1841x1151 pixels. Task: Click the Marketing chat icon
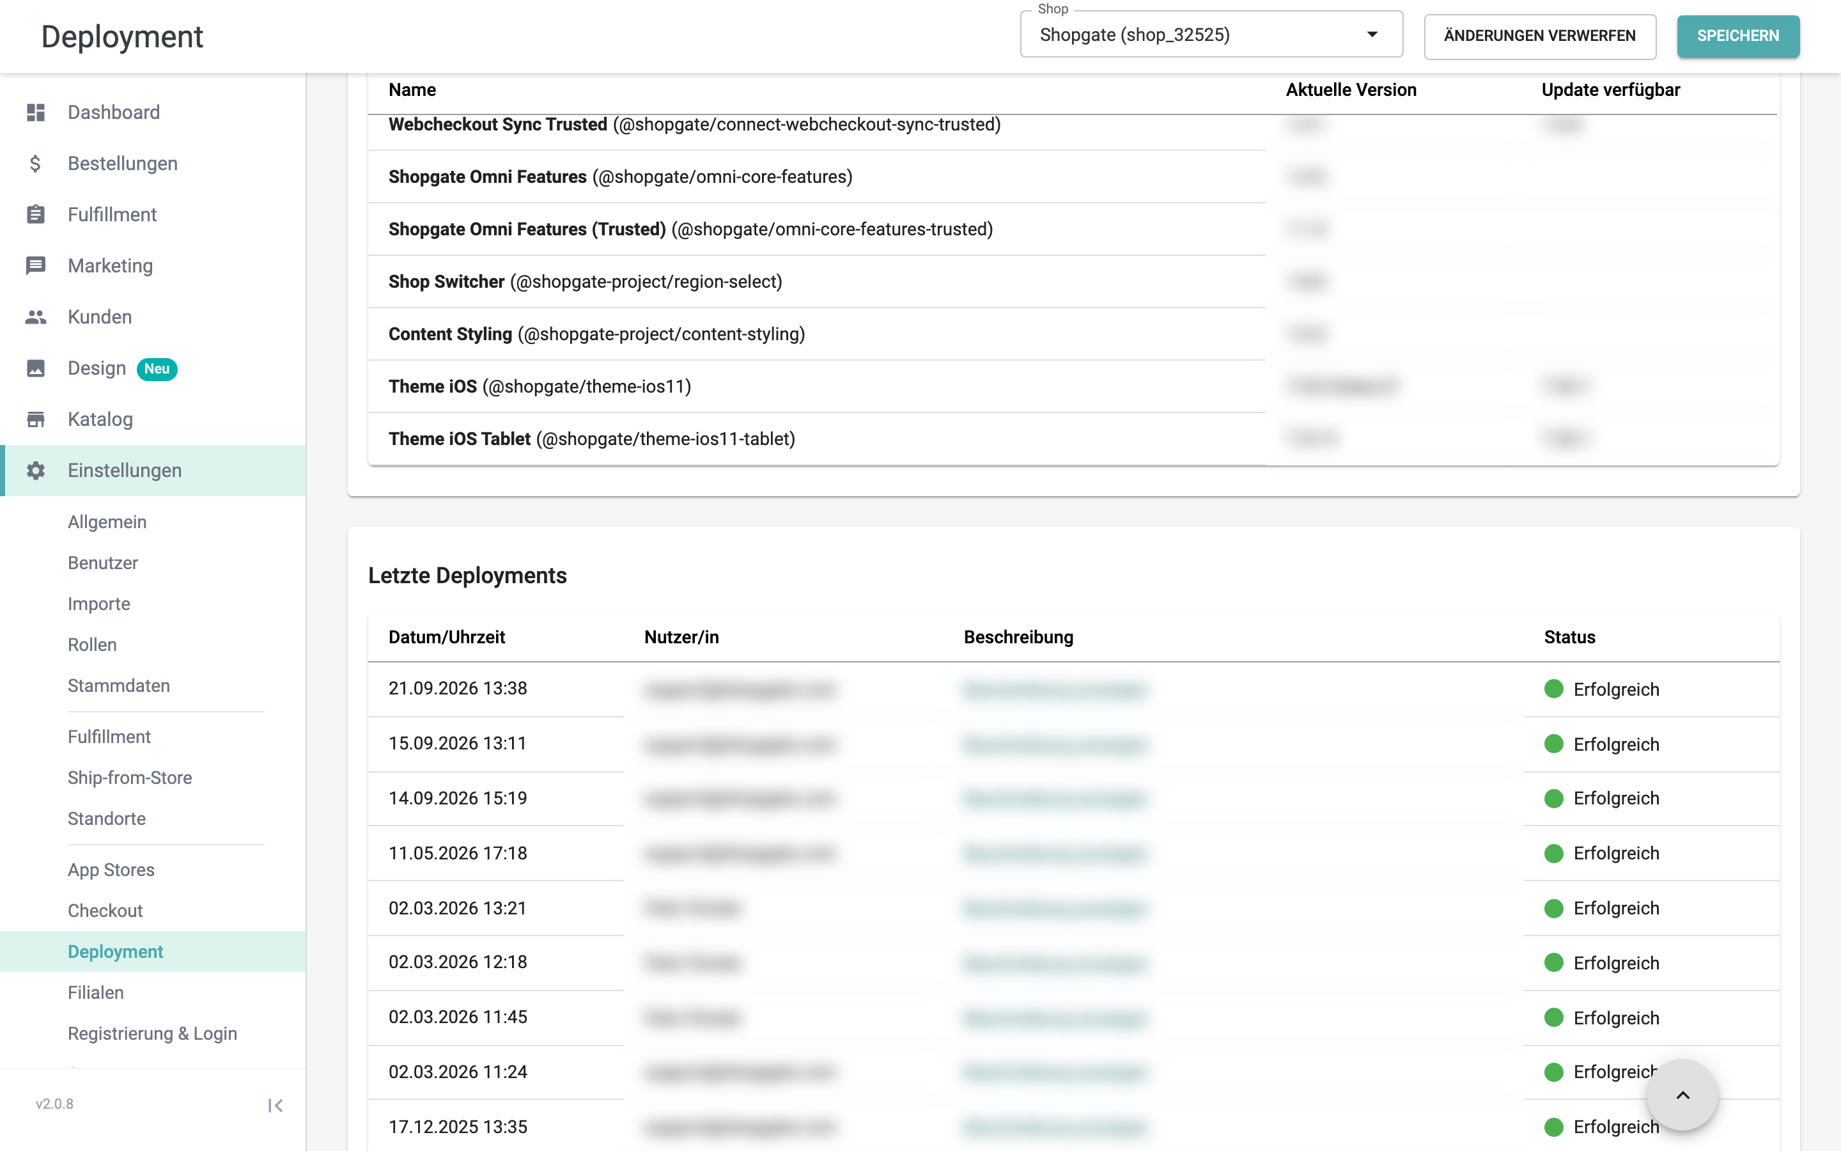coord(36,265)
